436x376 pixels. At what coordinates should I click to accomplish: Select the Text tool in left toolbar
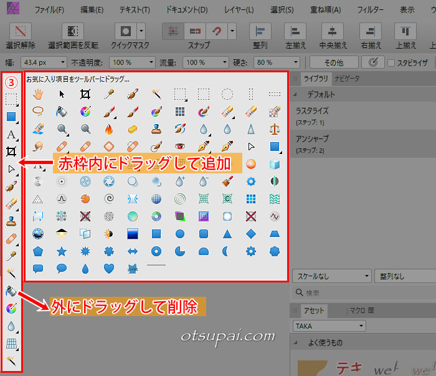[x=11, y=135]
